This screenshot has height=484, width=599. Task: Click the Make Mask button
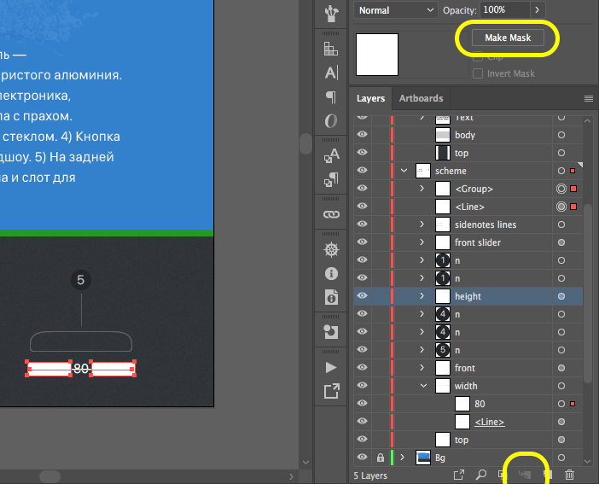(x=508, y=38)
